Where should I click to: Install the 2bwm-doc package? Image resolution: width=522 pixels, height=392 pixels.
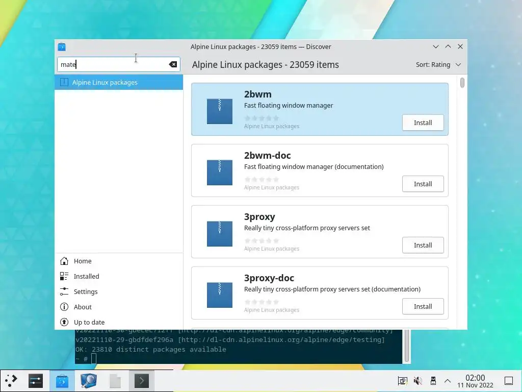(423, 184)
